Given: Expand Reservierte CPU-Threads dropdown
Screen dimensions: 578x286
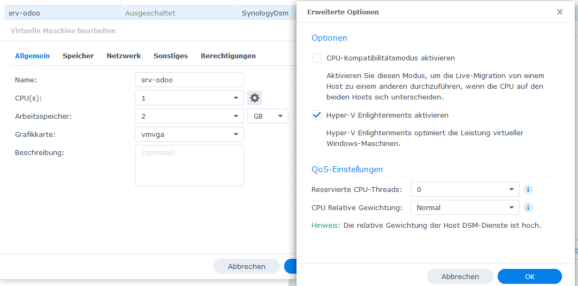Looking at the screenshot, I should tap(465, 190).
